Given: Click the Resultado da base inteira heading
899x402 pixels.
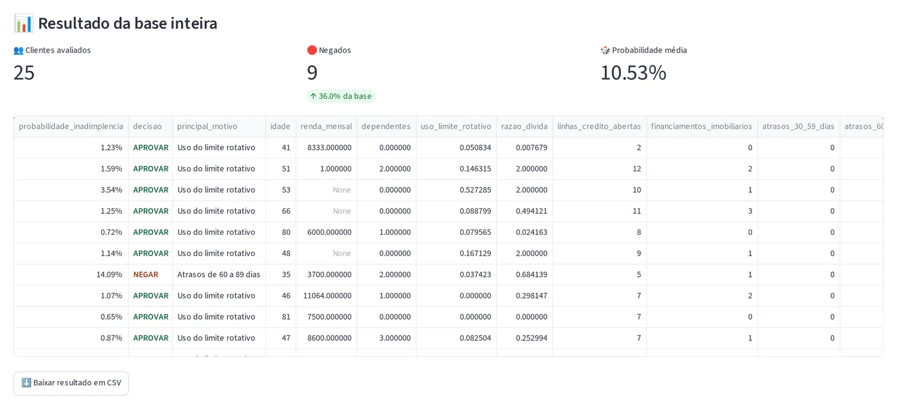Looking at the screenshot, I should point(115,23).
